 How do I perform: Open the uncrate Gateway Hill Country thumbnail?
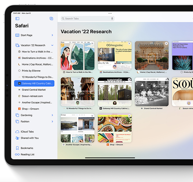[x=115, y=92]
